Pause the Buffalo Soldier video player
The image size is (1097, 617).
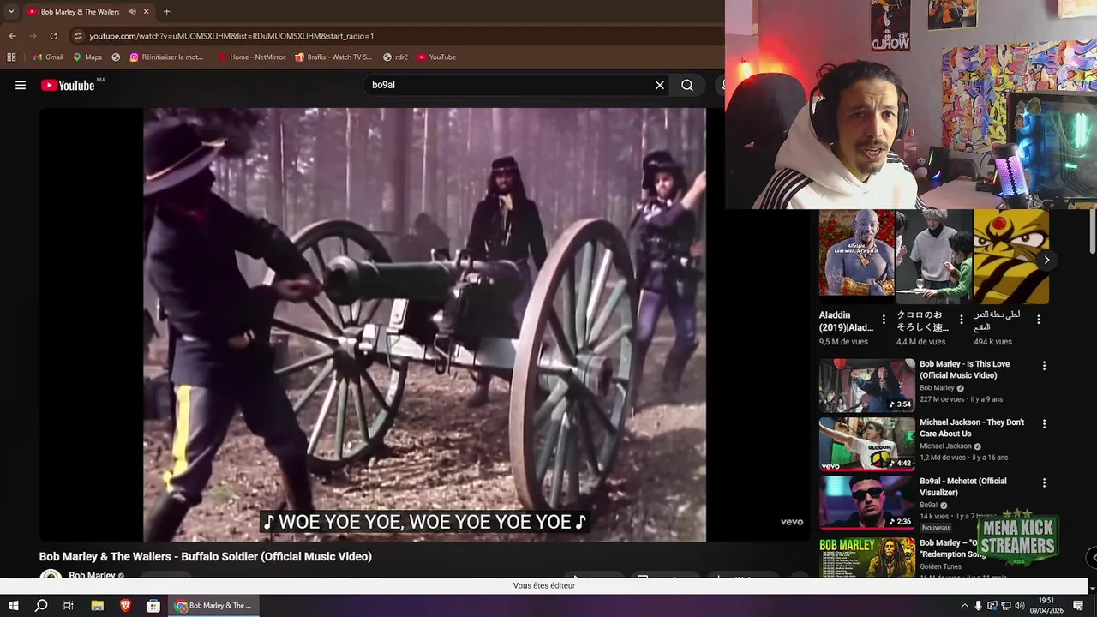pos(424,324)
